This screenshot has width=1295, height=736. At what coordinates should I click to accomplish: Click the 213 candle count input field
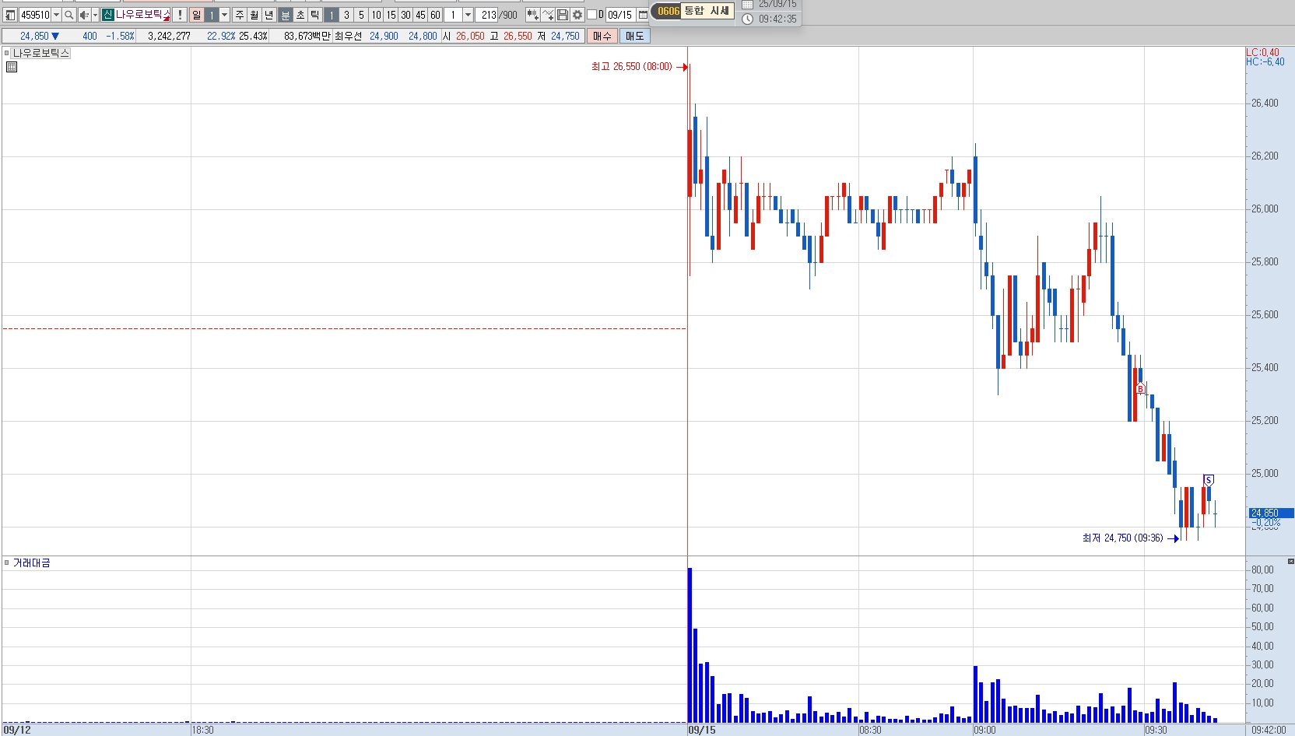pos(488,15)
